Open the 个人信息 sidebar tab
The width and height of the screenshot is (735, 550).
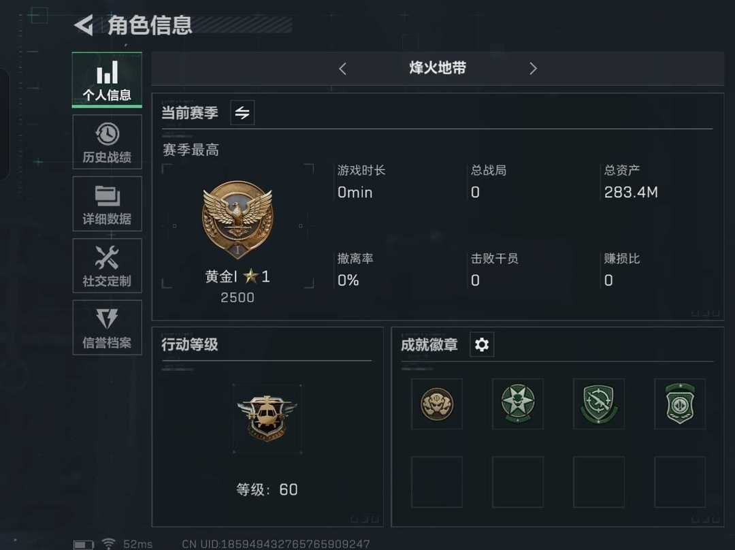coord(107,80)
